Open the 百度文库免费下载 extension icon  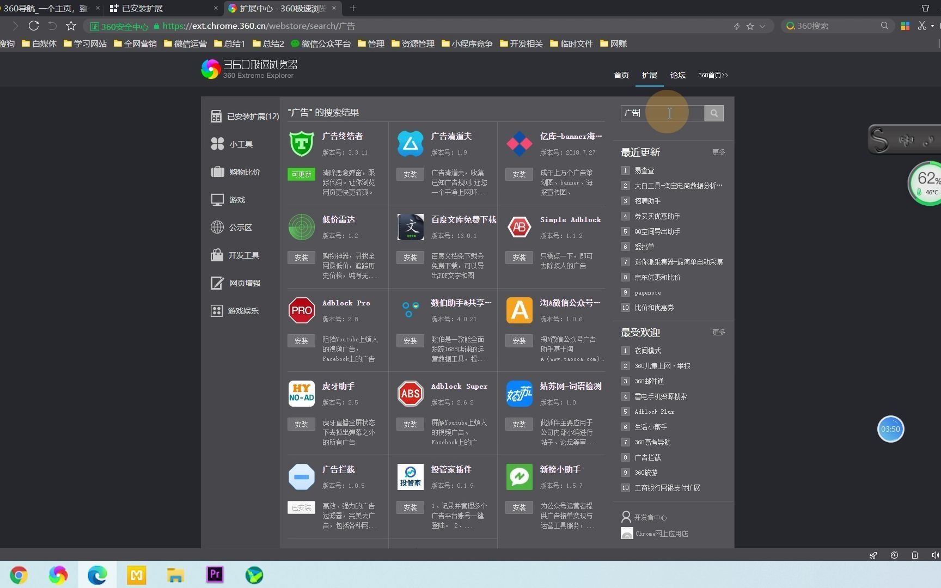pyautogui.click(x=410, y=227)
